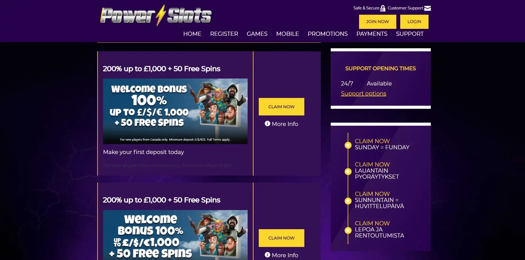Go to the PROMOTIONS page
This screenshot has width=525, height=260.
(328, 34)
